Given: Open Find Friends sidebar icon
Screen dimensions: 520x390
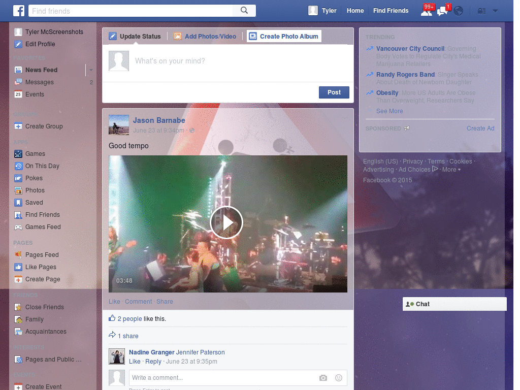Looking at the screenshot, I should click(18, 215).
